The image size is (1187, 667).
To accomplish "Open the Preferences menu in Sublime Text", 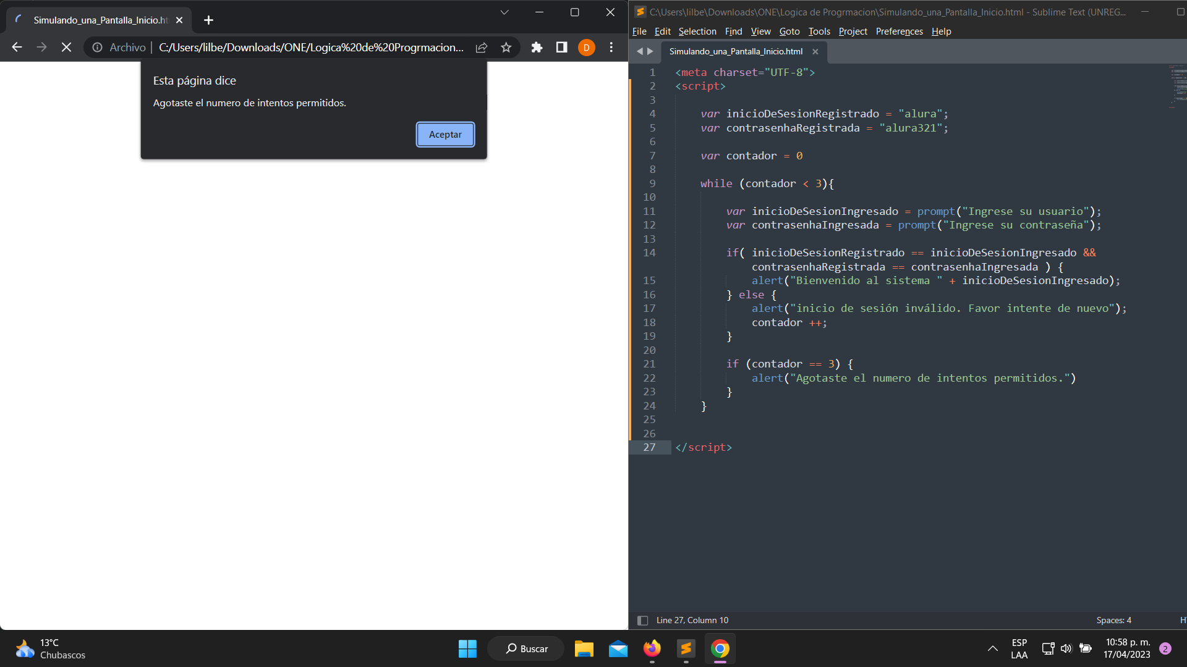I will point(899,31).
